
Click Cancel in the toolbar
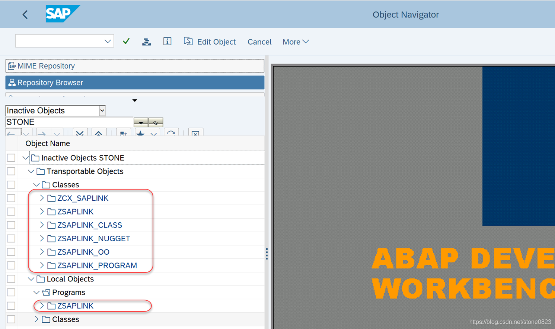(259, 42)
